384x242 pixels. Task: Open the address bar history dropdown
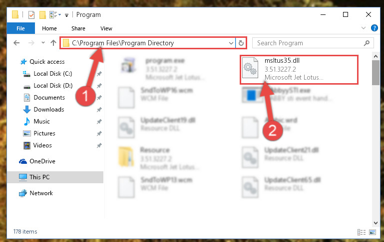(x=231, y=43)
